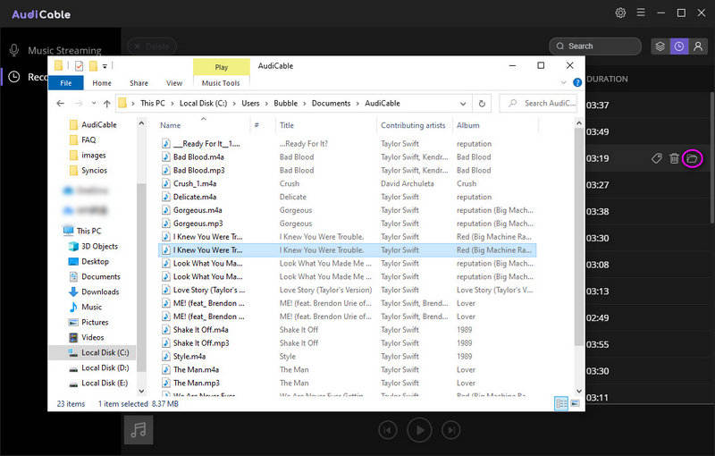The width and height of the screenshot is (715, 456).
Task: Open the View ribbon tab
Action: pyautogui.click(x=174, y=83)
